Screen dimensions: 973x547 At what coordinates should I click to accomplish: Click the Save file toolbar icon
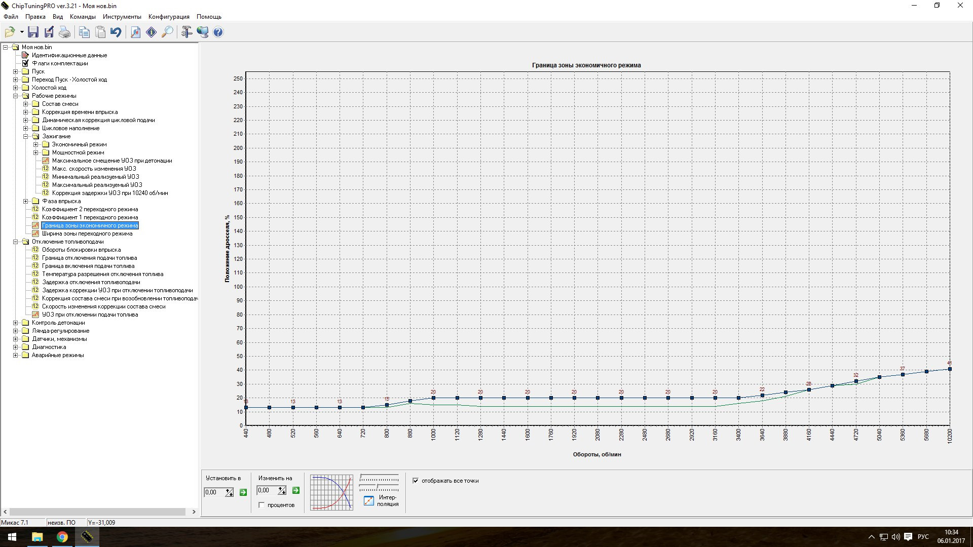33,32
